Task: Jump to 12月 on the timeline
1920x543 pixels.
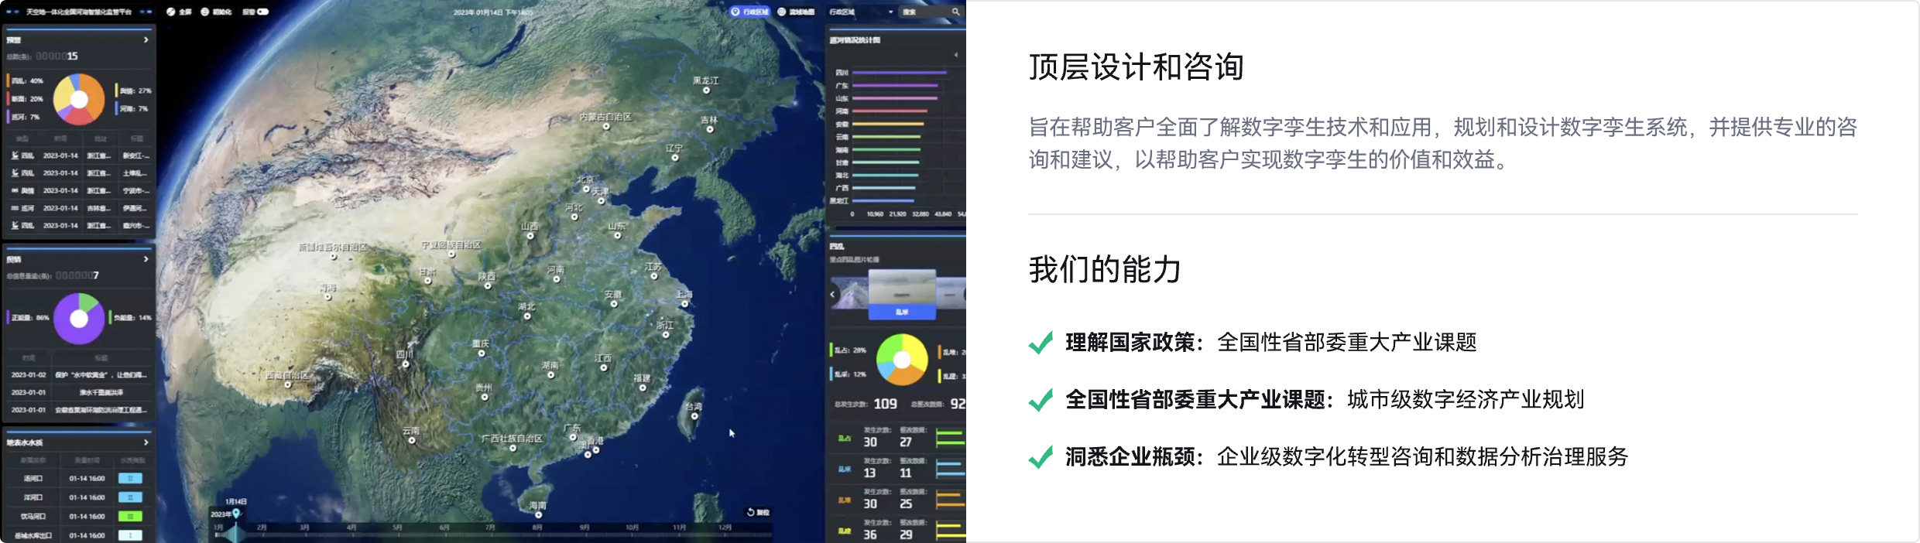Action: point(725,528)
